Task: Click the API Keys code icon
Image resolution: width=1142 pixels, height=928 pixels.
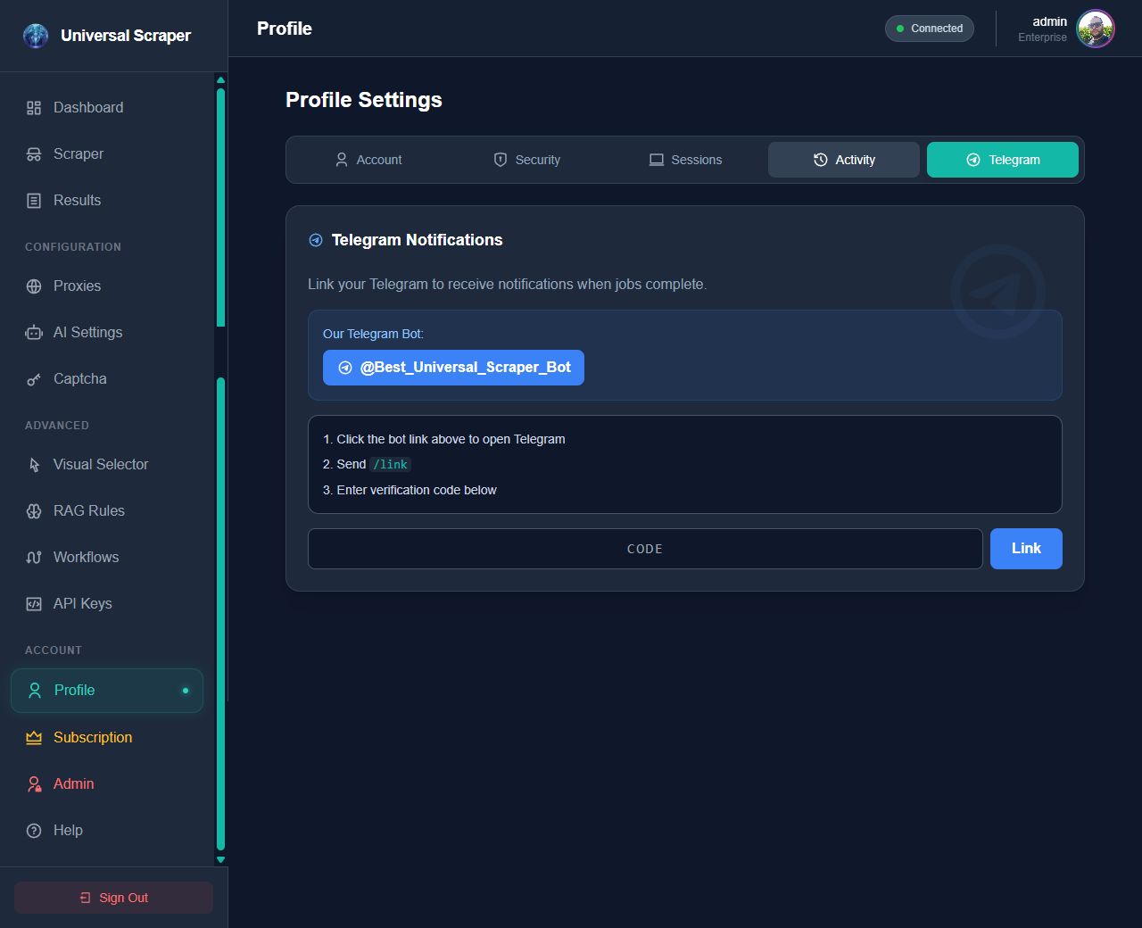Action: 34,604
